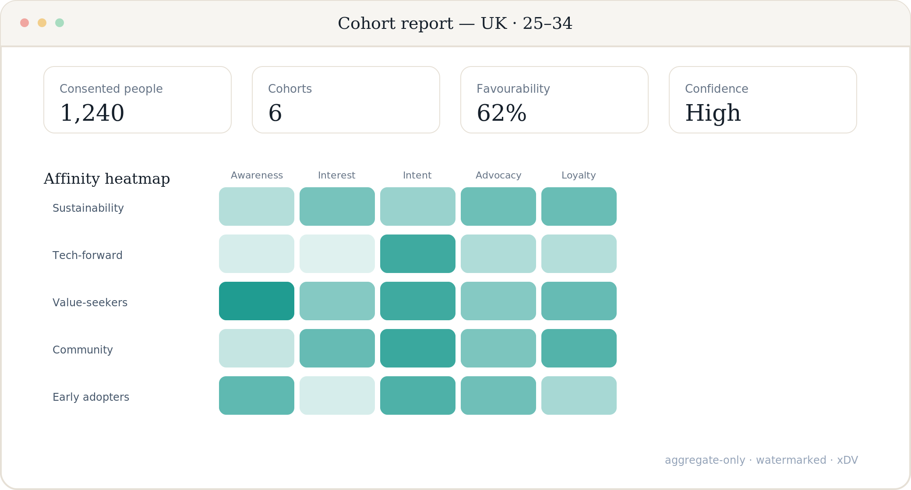Click the Interest column header
The width and height of the screenshot is (911, 490).
pyautogui.click(x=336, y=175)
